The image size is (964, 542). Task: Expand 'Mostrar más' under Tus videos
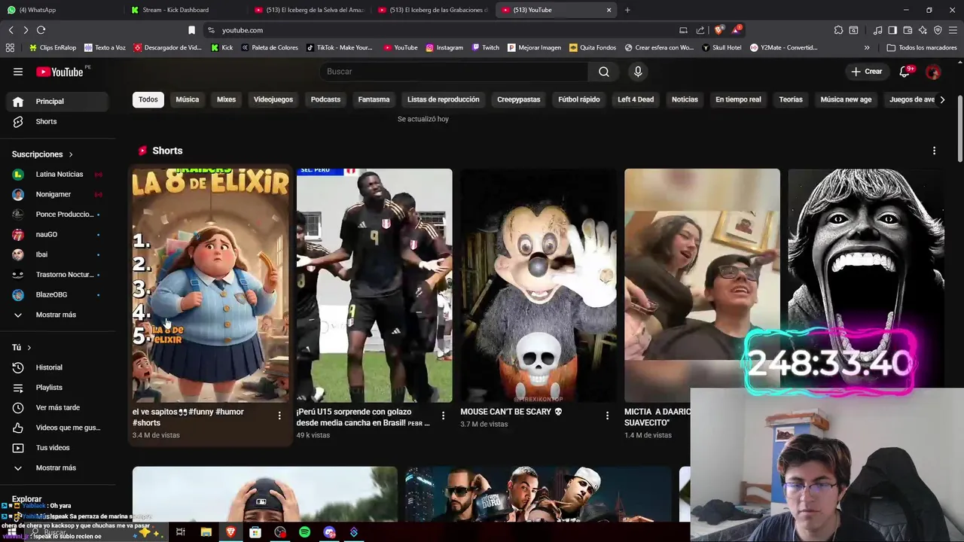(54, 467)
